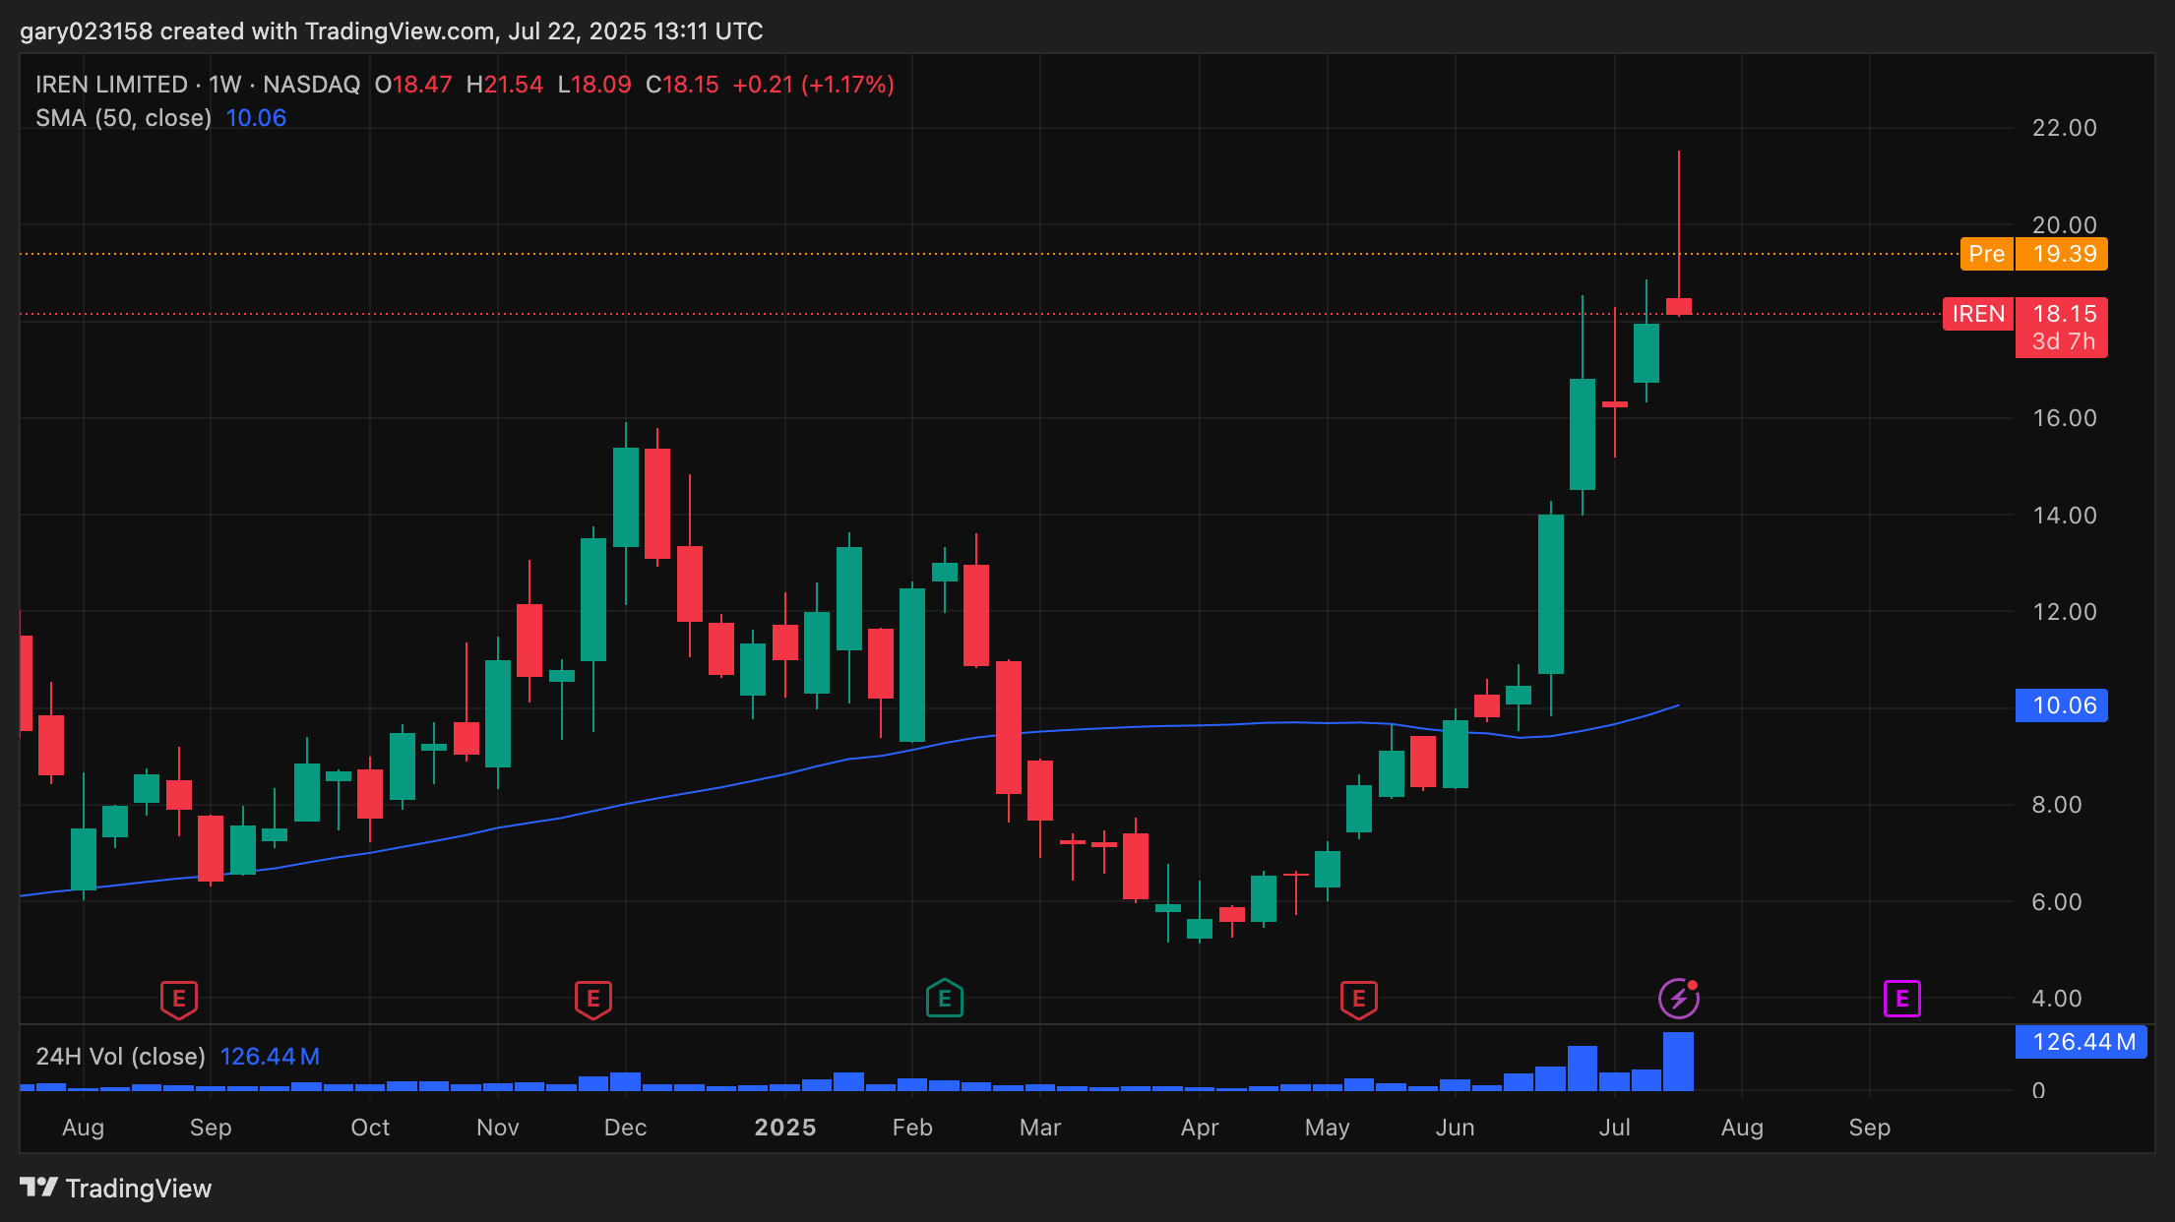Click the 2025 label on the time axis
Viewport: 2175px width, 1222px height.
click(785, 1128)
